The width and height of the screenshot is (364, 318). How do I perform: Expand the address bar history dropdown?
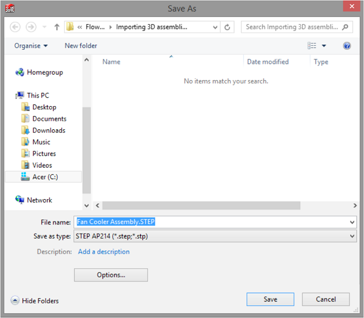point(215,27)
